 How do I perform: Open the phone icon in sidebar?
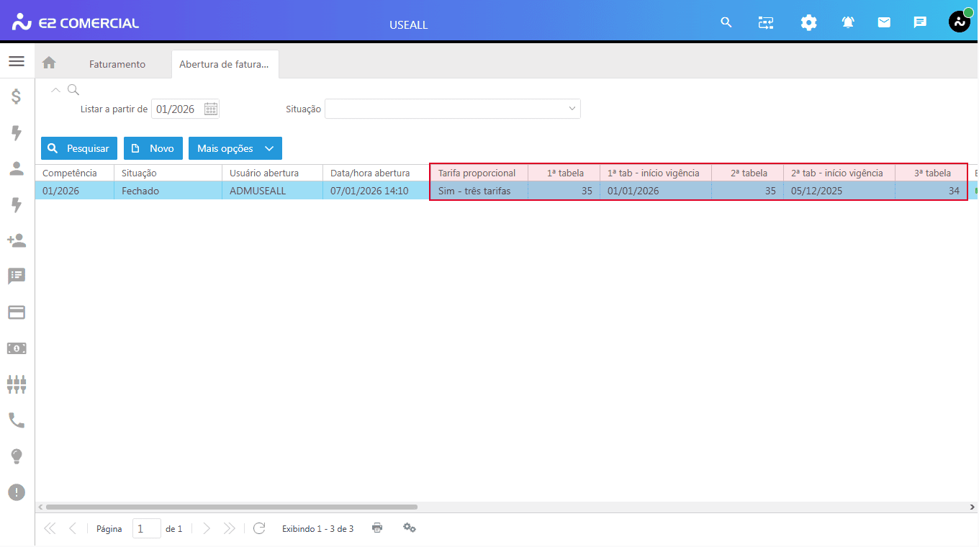click(17, 420)
